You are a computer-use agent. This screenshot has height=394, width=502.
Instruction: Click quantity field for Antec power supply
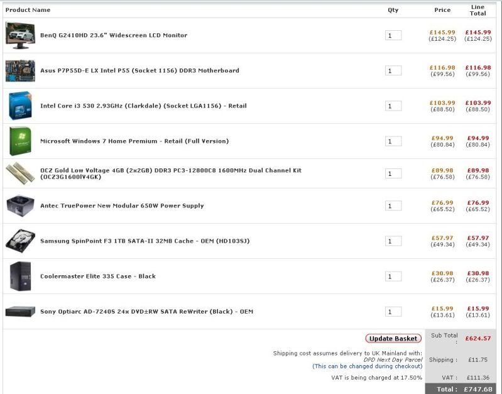pos(393,205)
